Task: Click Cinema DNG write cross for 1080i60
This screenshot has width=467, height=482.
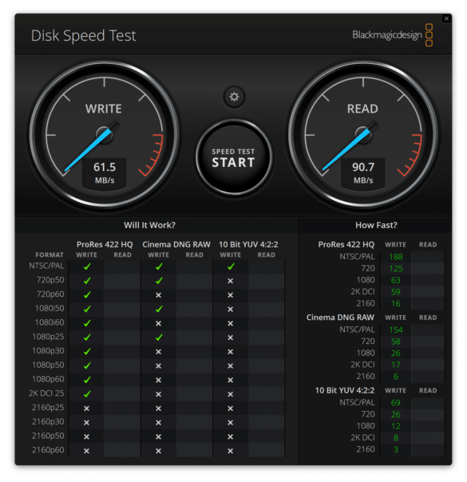Action: click(x=158, y=323)
